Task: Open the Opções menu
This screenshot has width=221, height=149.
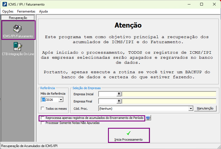Action: (x=8, y=11)
